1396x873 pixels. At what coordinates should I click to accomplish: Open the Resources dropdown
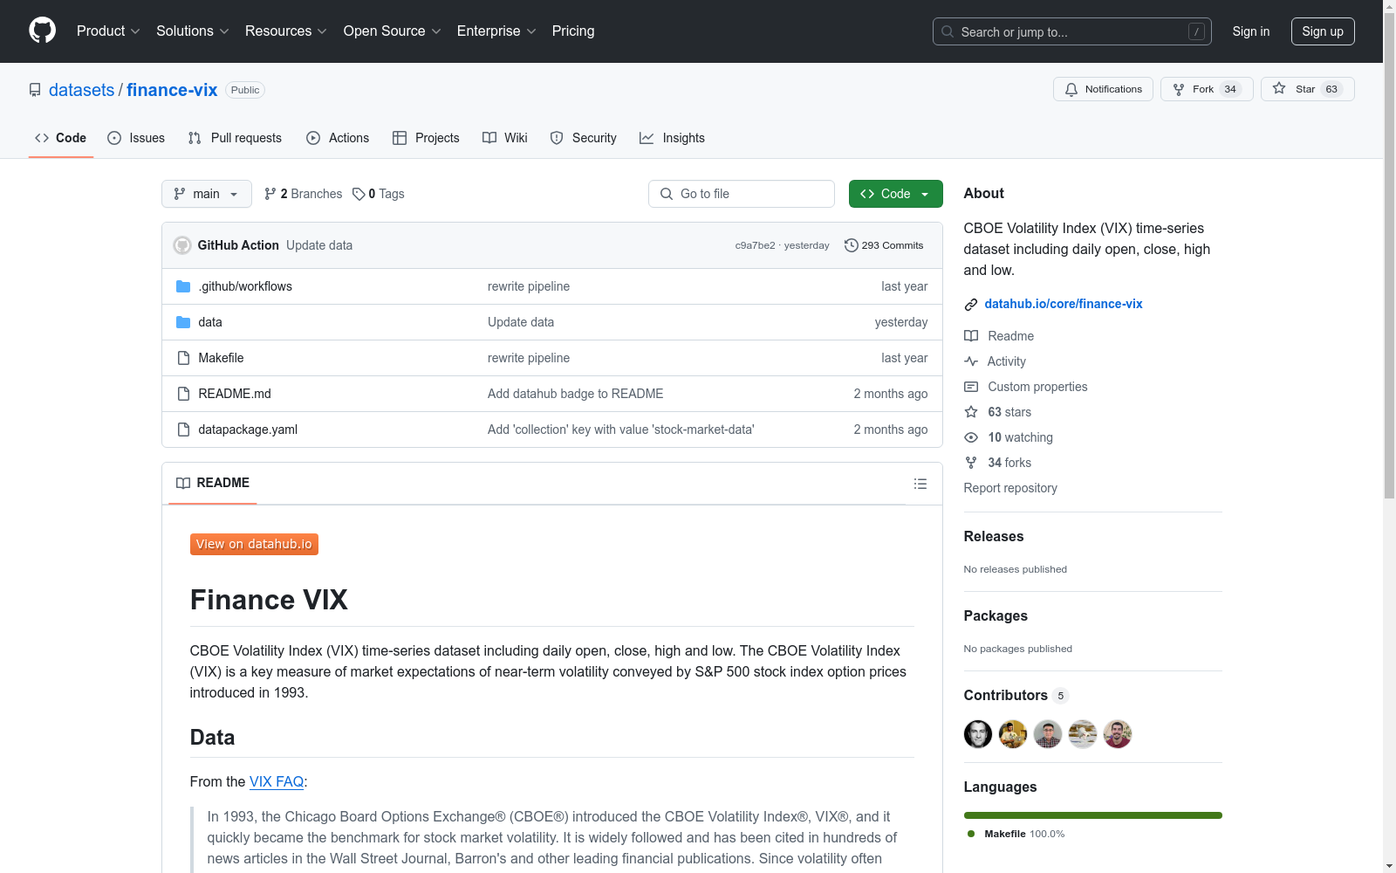tap(285, 31)
